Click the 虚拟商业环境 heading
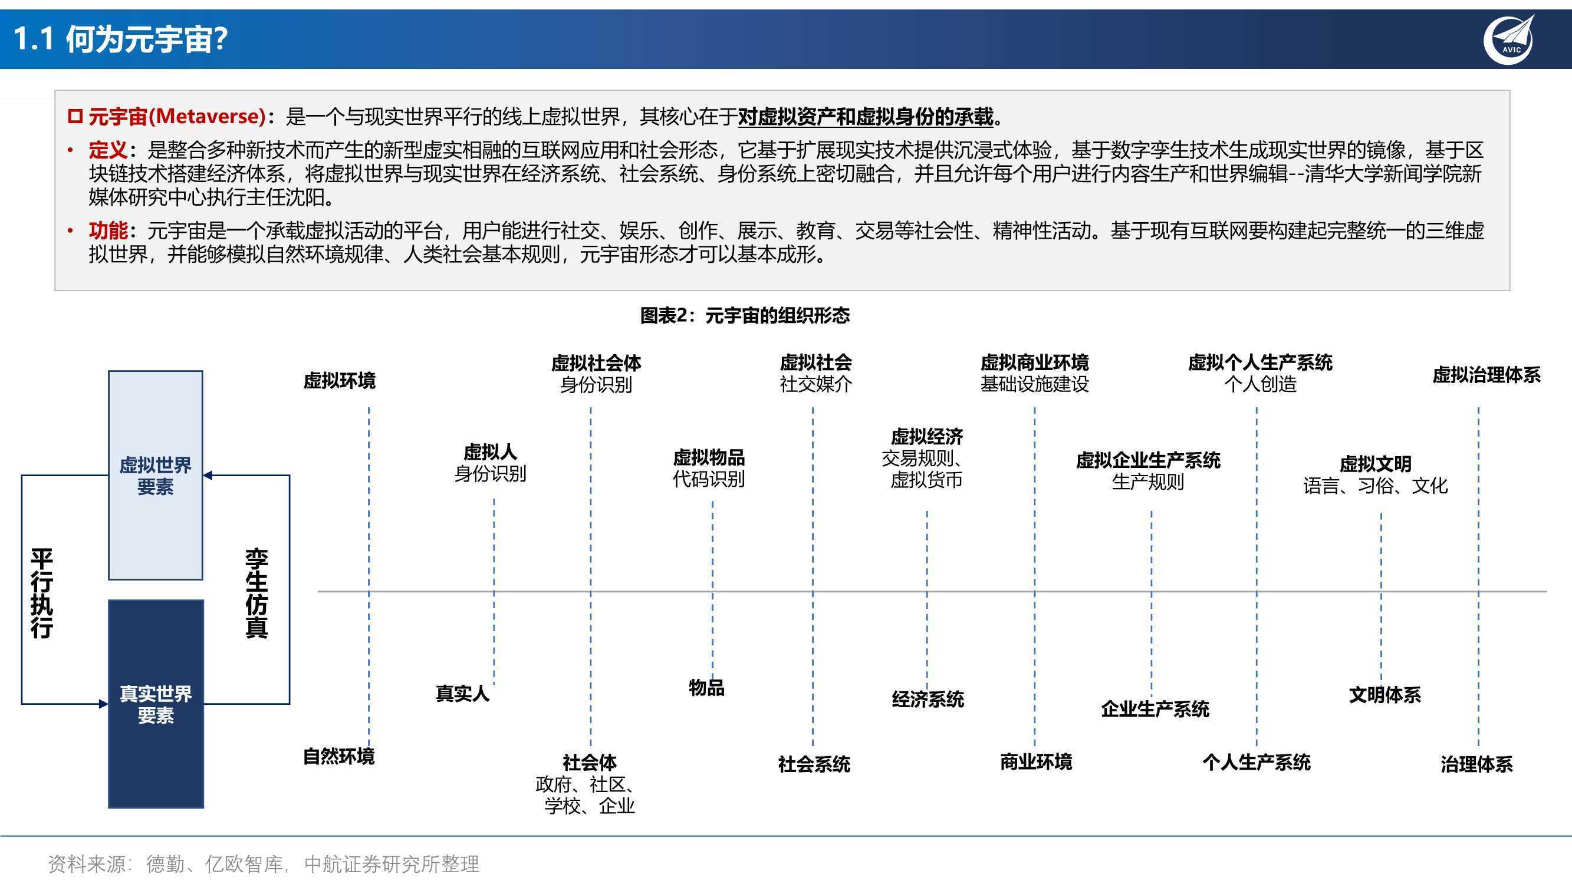Viewport: 1572px width, 884px height. click(1034, 362)
